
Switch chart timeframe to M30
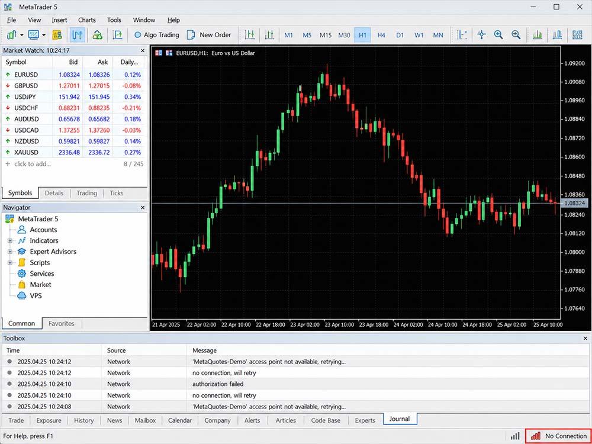pos(344,35)
